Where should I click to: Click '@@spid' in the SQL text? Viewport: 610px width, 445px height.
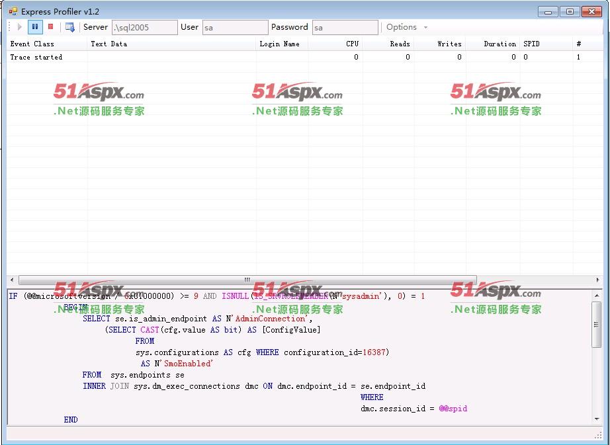click(453, 409)
